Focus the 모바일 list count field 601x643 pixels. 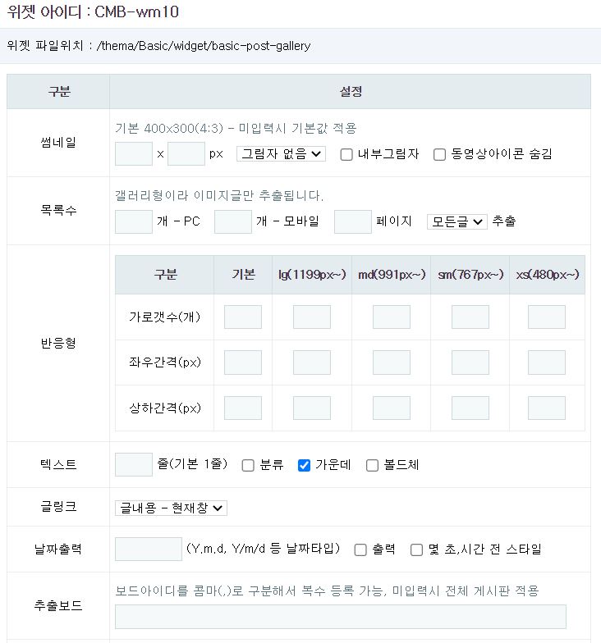[233, 221]
